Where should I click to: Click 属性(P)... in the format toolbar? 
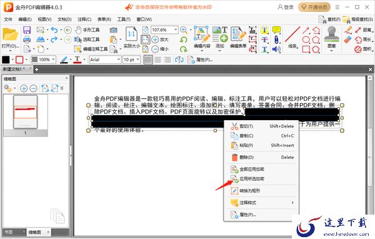(x=201, y=59)
